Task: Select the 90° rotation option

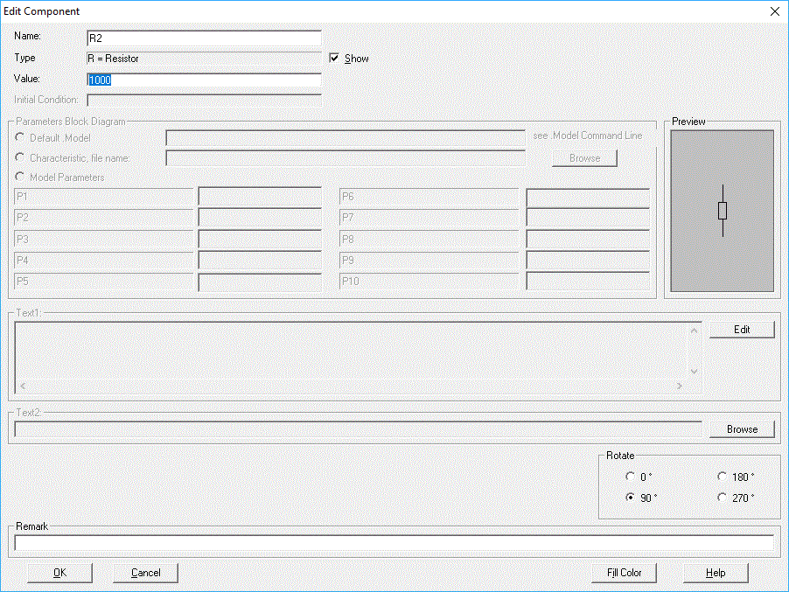Action: point(630,498)
